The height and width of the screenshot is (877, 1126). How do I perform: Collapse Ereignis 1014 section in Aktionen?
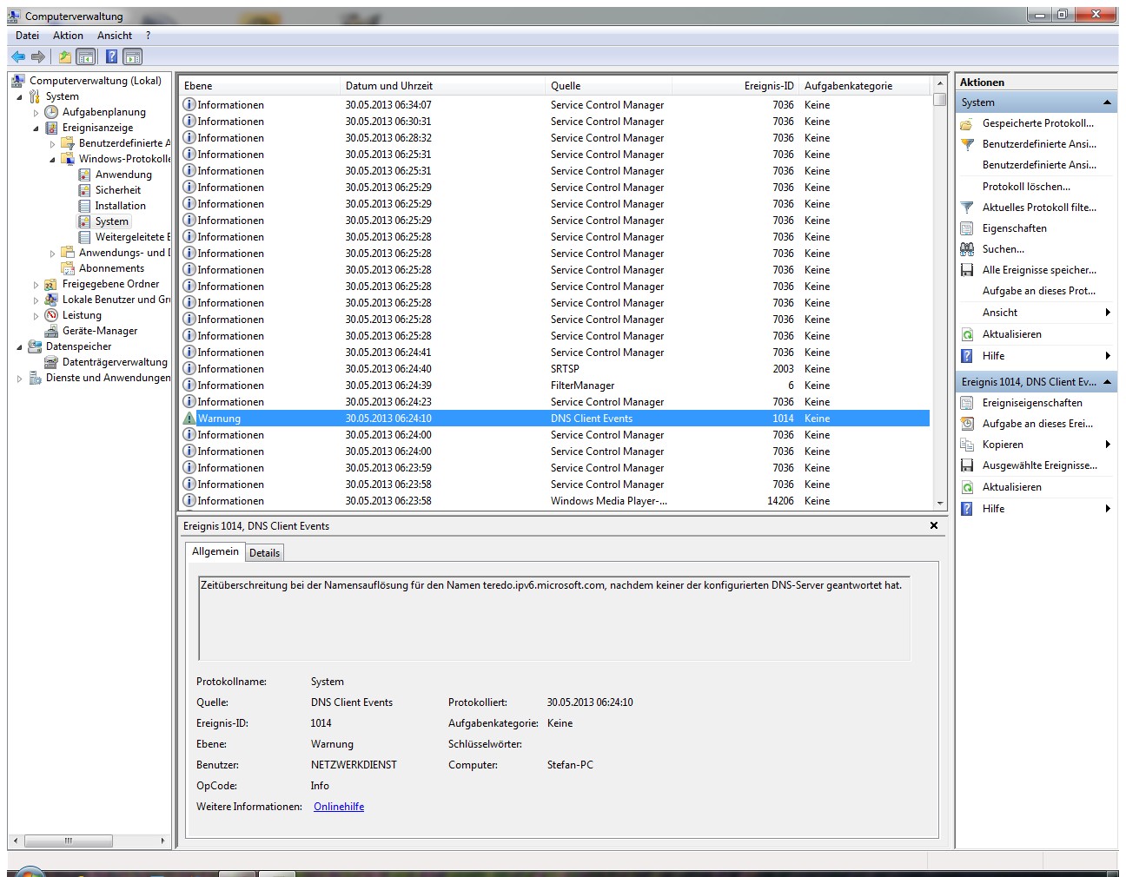(1107, 382)
